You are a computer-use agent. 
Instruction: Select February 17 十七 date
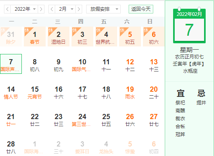click(x=82, y=91)
